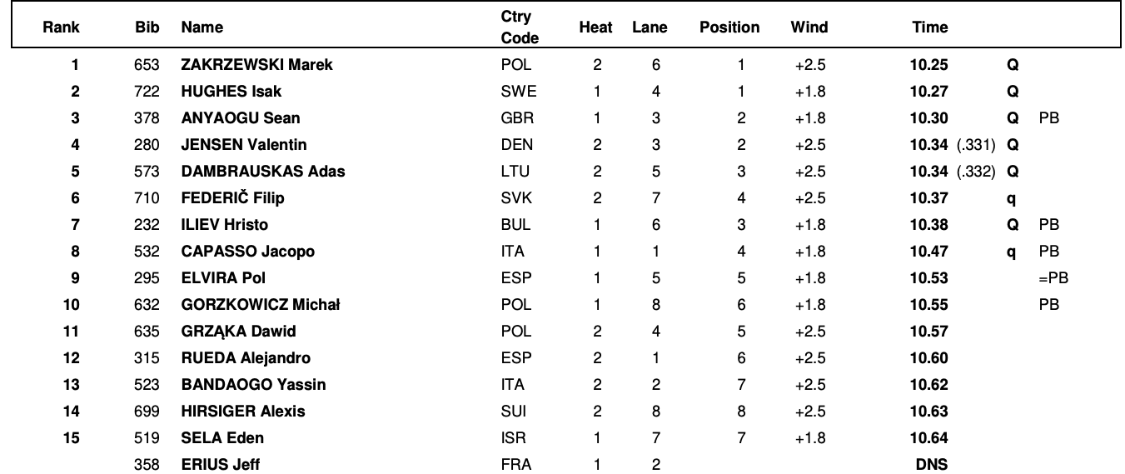Click the =PB mark for ELVIRA Pol
This screenshot has width=1125, height=474.
tap(1053, 278)
